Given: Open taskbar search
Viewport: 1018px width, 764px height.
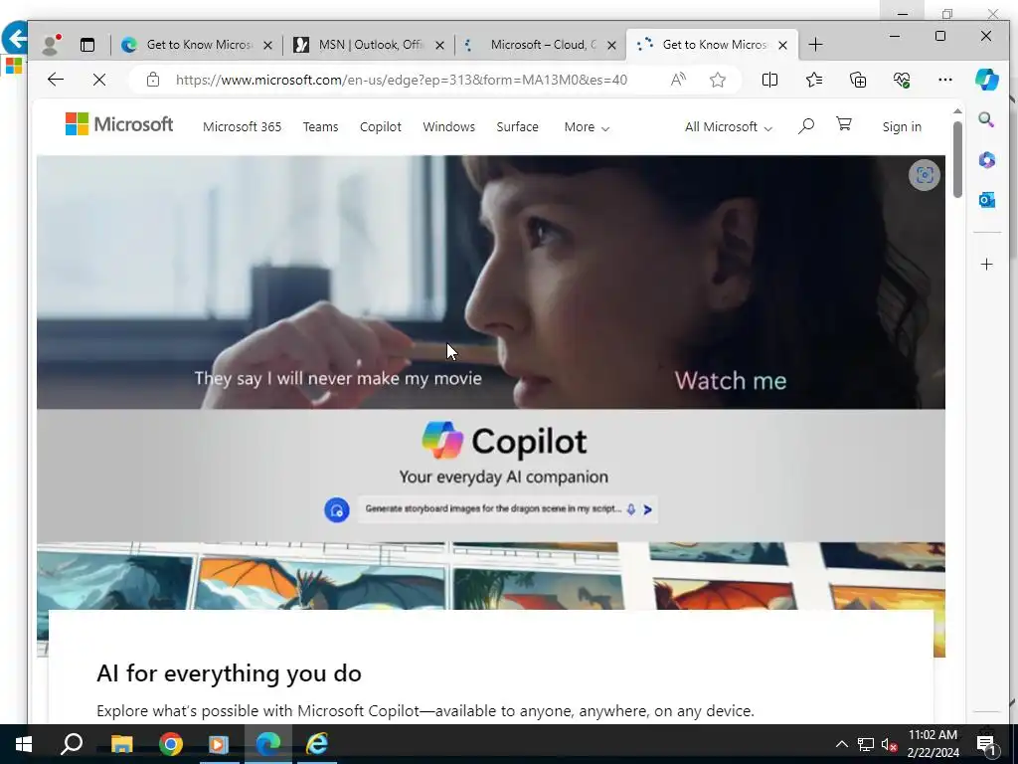Looking at the screenshot, I should coord(72,744).
